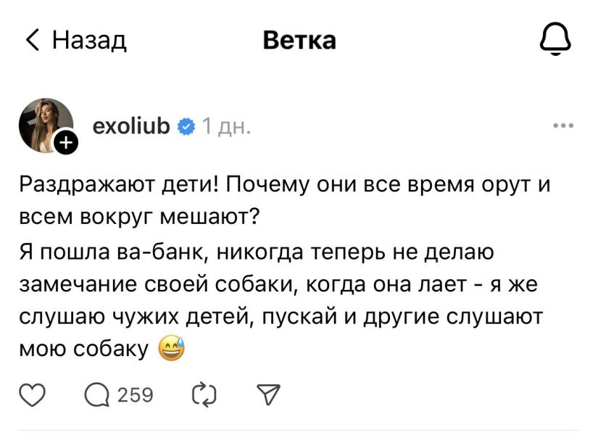Tap the back chevron arrow

pyautogui.click(x=32, y=40)
